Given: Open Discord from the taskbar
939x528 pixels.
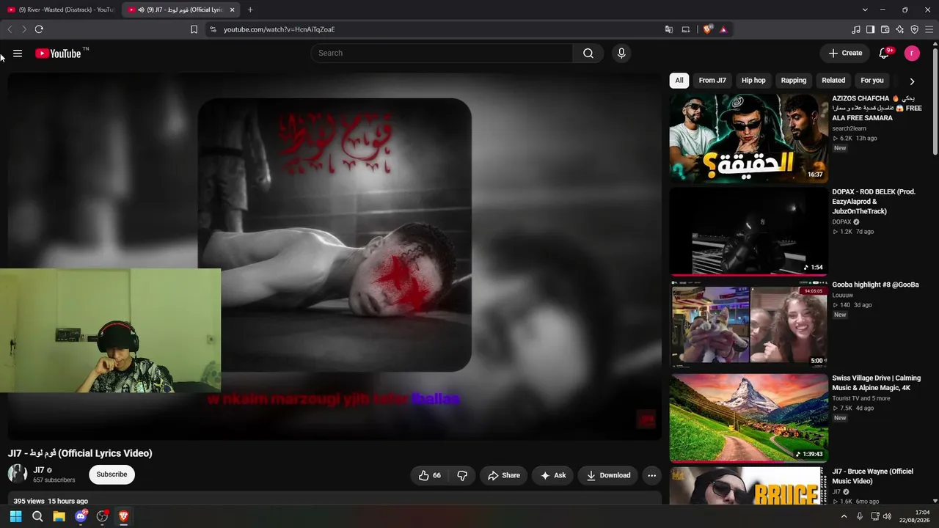Looking at the screenshot, I should tap(81, 516).
